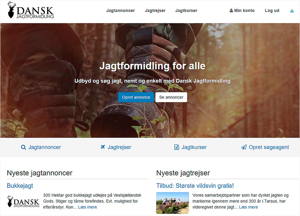Click the blue Opret annonce button

(x=136, y=97)
